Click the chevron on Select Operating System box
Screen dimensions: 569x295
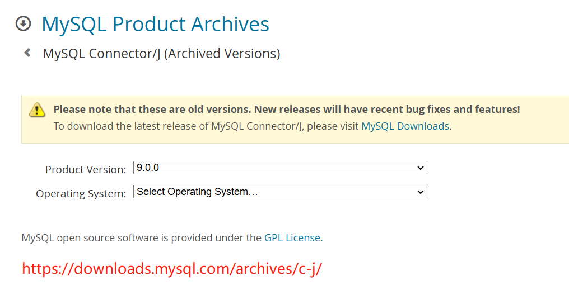tap(420, 192)
